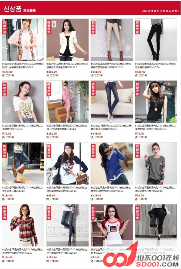Image resolution: width=181 pixels, height=269 pixels.
Task: Click the cart icon under the ¥238.00 white blazer
Action: [47, 75]
